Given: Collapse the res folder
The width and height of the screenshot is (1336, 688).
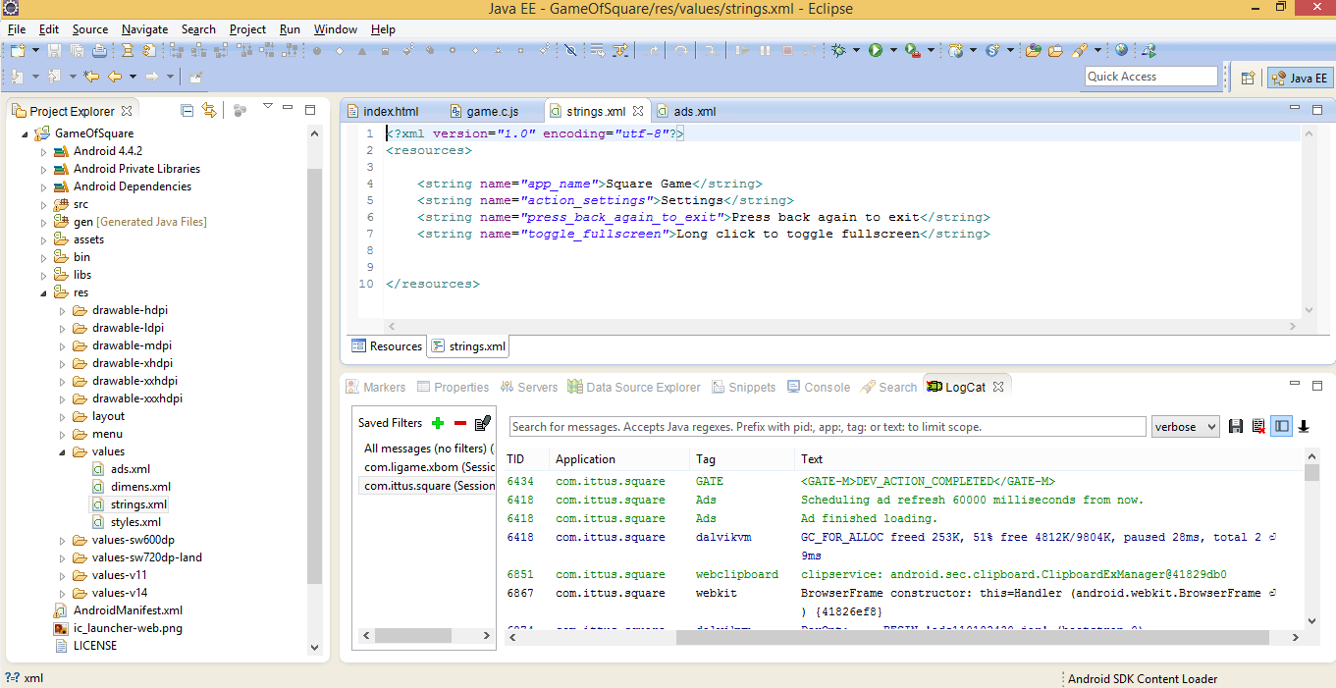Looking at the screenshot, I should coord(43,292).
